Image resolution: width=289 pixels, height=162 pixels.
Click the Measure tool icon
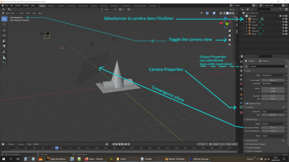point(4,57)
